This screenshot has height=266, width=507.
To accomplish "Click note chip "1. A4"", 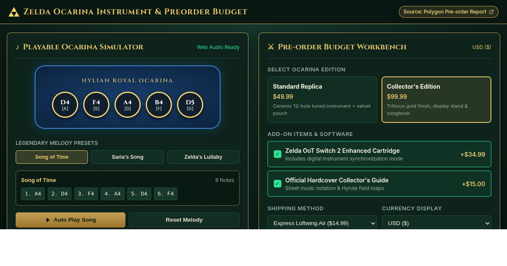I will [x=33, y=194].
